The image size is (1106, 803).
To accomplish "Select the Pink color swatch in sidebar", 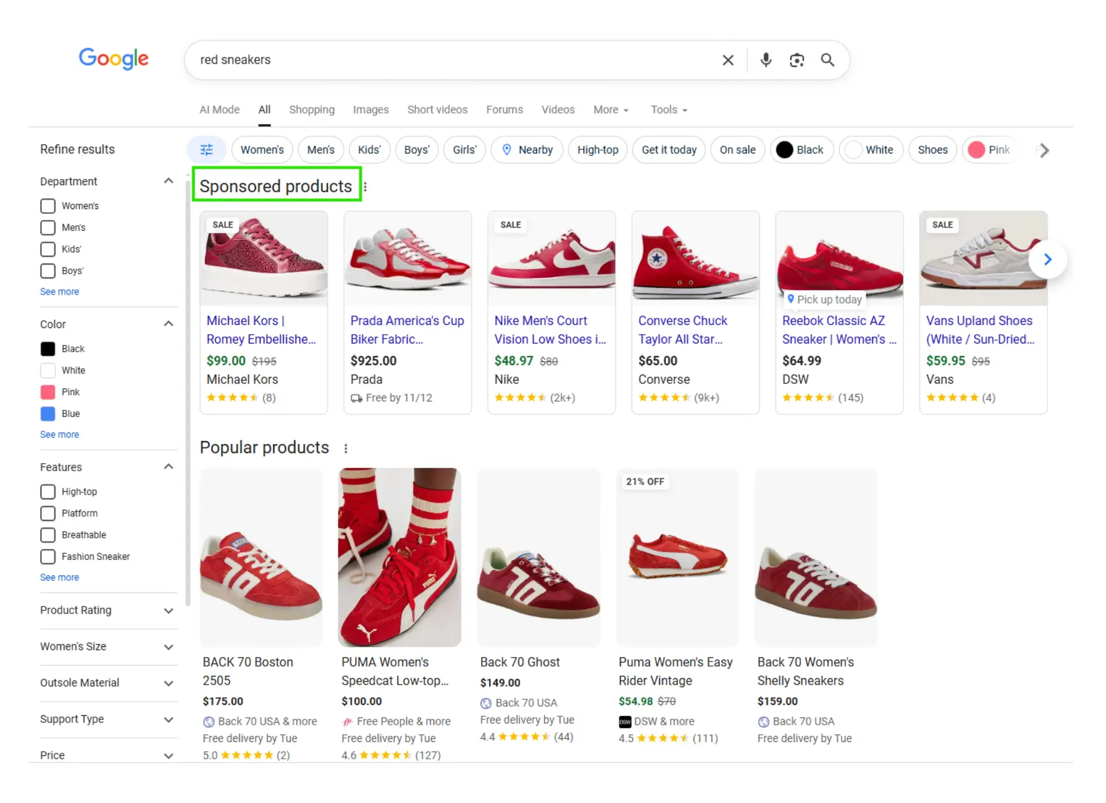I will tap(48, 392).
